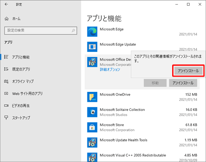The image size is (206, 162).
Task: Open ホーム from the sidebar
Action: (x=16, y=19)
